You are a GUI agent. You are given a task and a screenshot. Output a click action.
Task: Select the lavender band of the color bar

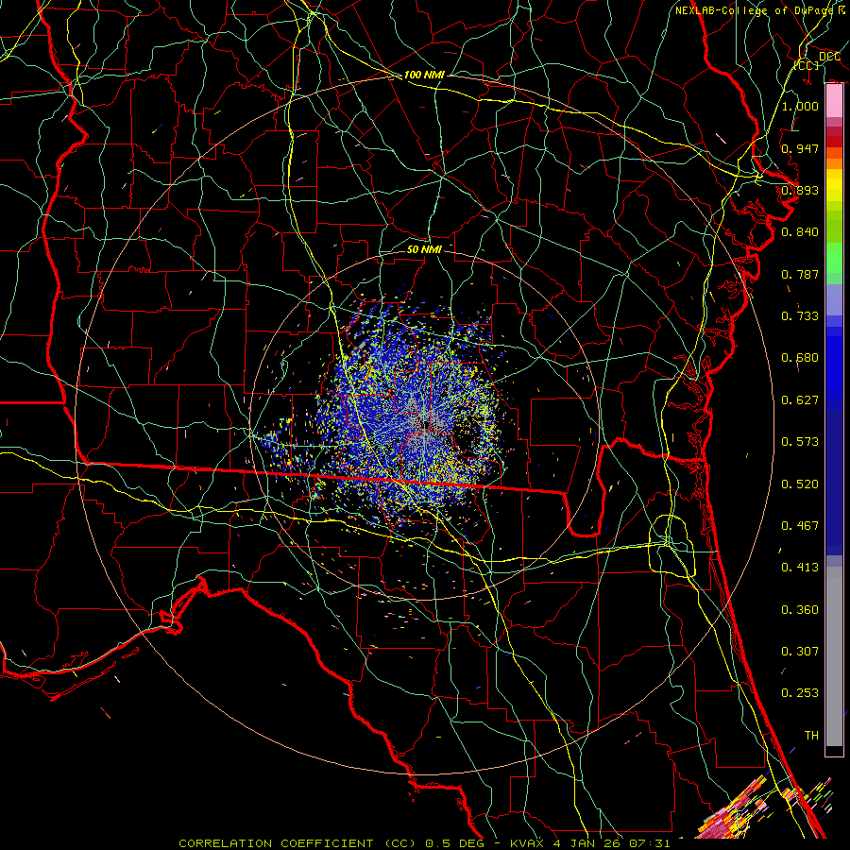(834, 299)
